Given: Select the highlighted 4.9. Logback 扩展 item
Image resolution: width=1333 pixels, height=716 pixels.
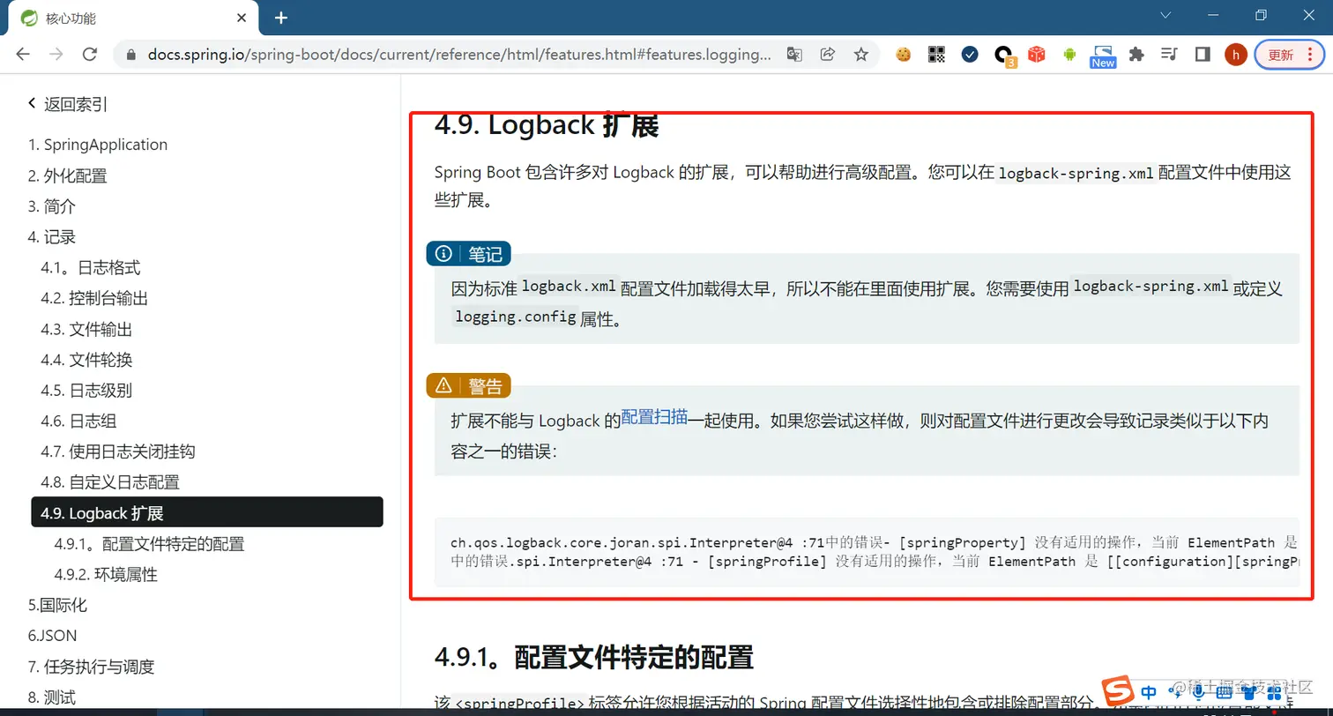Looking at the screenshot, I should pos(207,512).
